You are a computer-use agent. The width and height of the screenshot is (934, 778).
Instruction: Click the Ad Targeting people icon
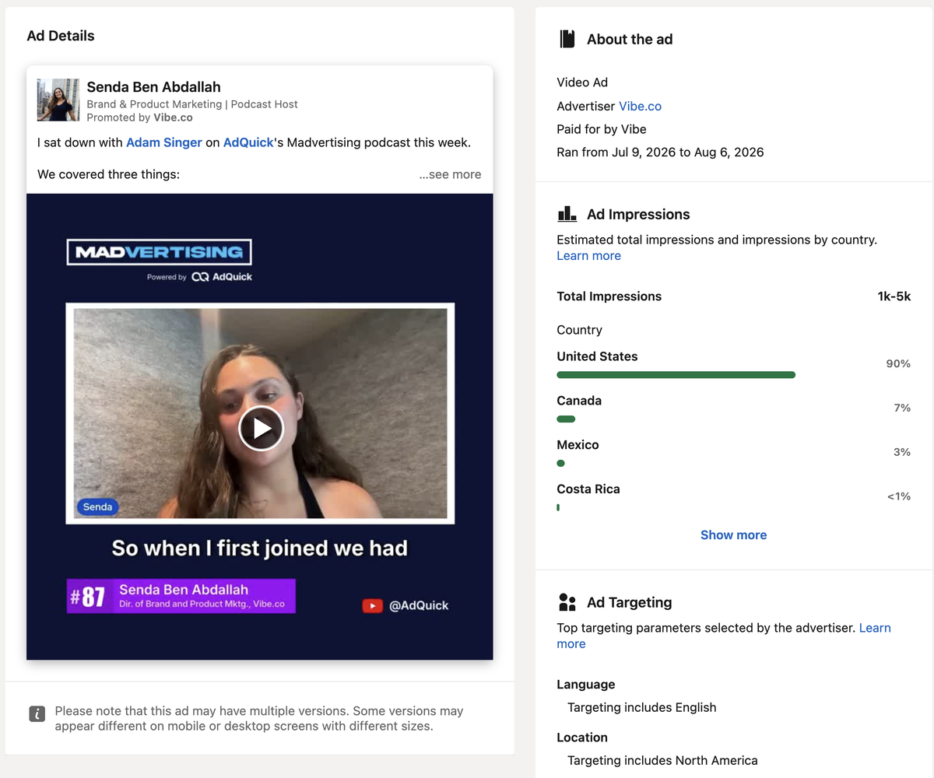tap(567, 602)
